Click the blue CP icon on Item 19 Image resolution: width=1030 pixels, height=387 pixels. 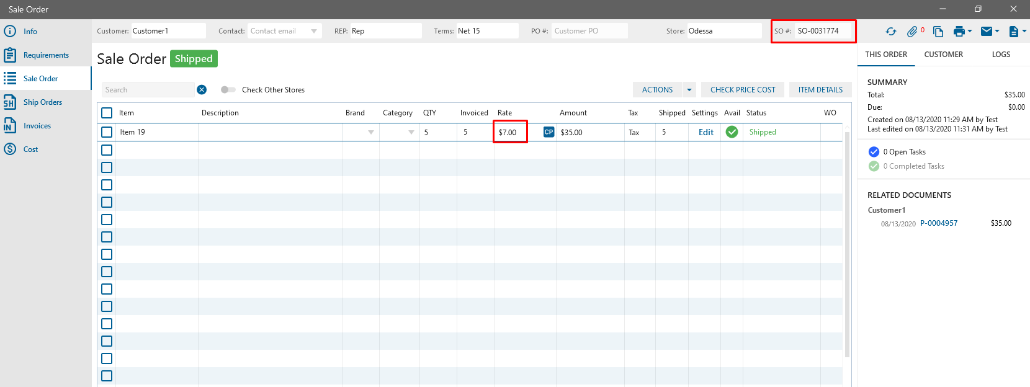(549, 132)
